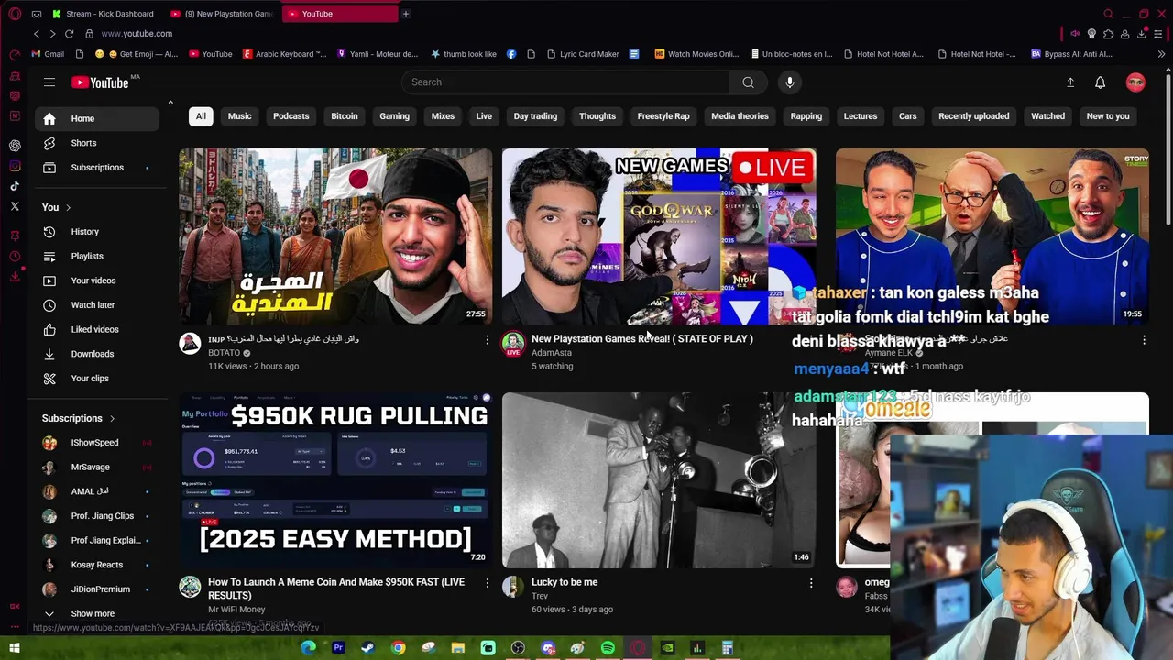This screenshot has width=1173, height=660.
Task: Open the Opera tab search magnifier
Action: click(x=1108, y=14)
